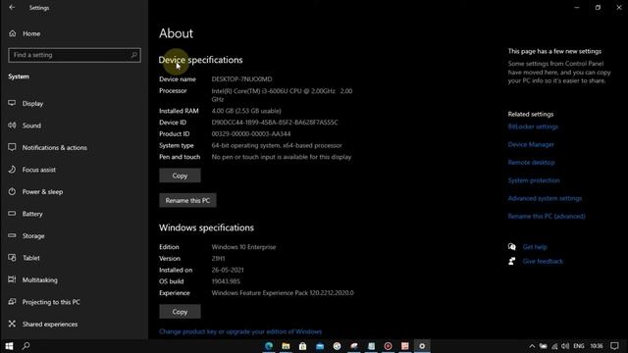Open the Rename this PC (advanced) link
The height and width of the screenshot is (353, 628).
547,216
